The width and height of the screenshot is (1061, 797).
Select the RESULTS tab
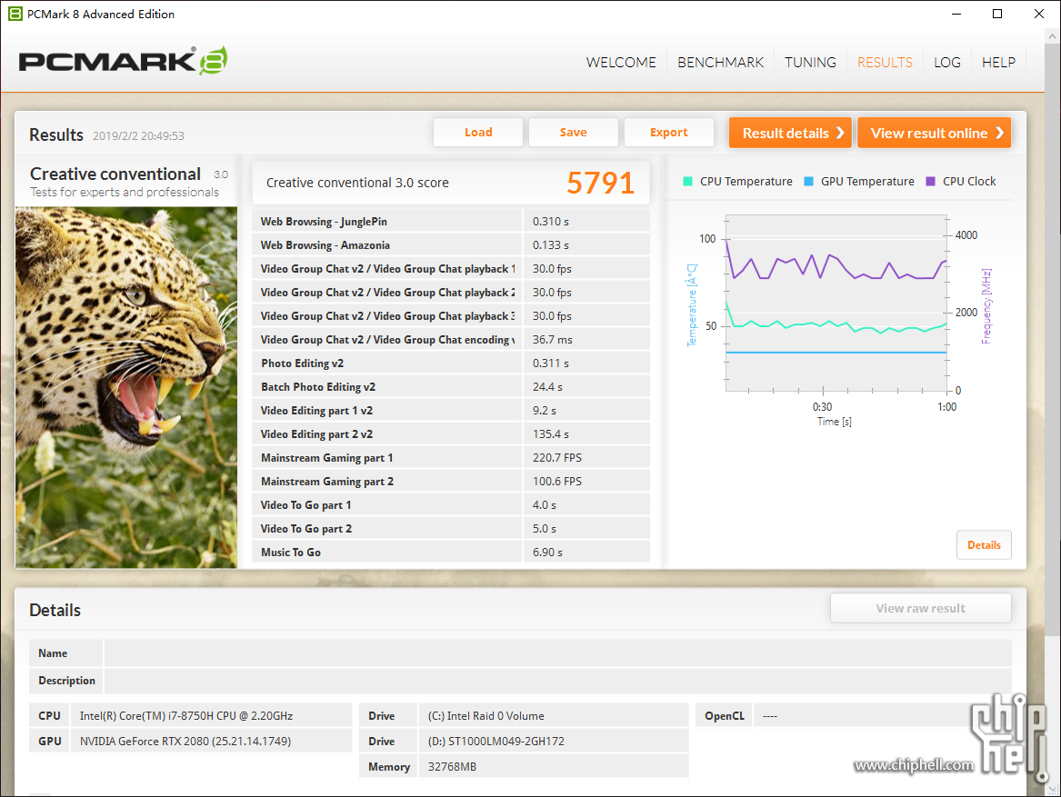pos(885,62)
